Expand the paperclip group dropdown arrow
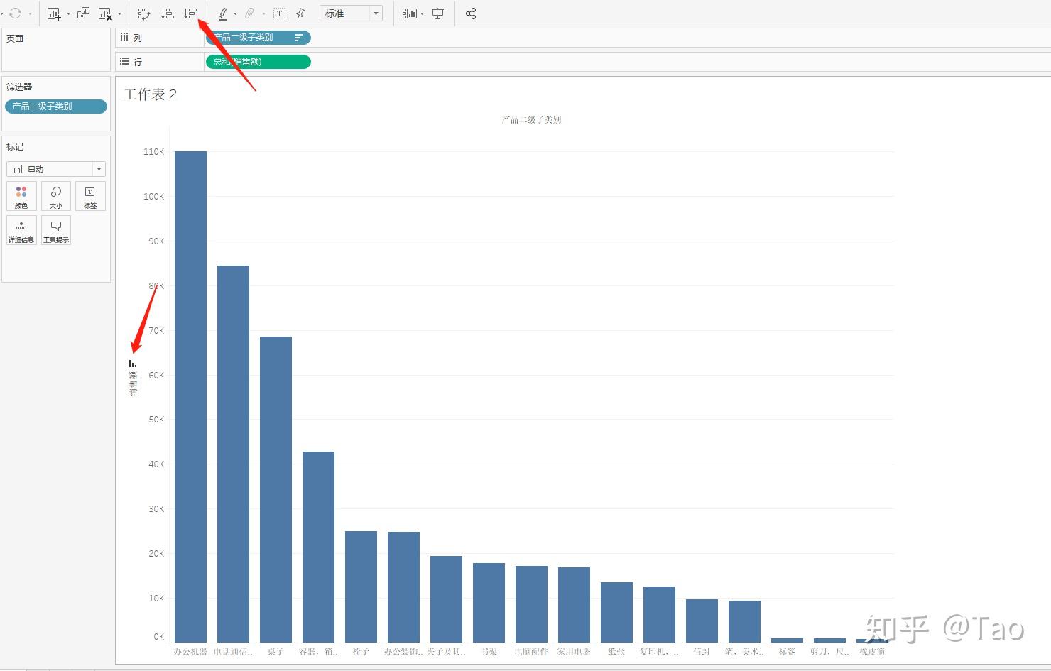This screenshot has width=1051, height=671. tap(263, 13)
